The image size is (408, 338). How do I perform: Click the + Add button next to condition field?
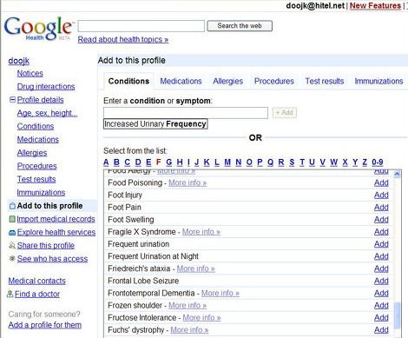tap(285, 113)
